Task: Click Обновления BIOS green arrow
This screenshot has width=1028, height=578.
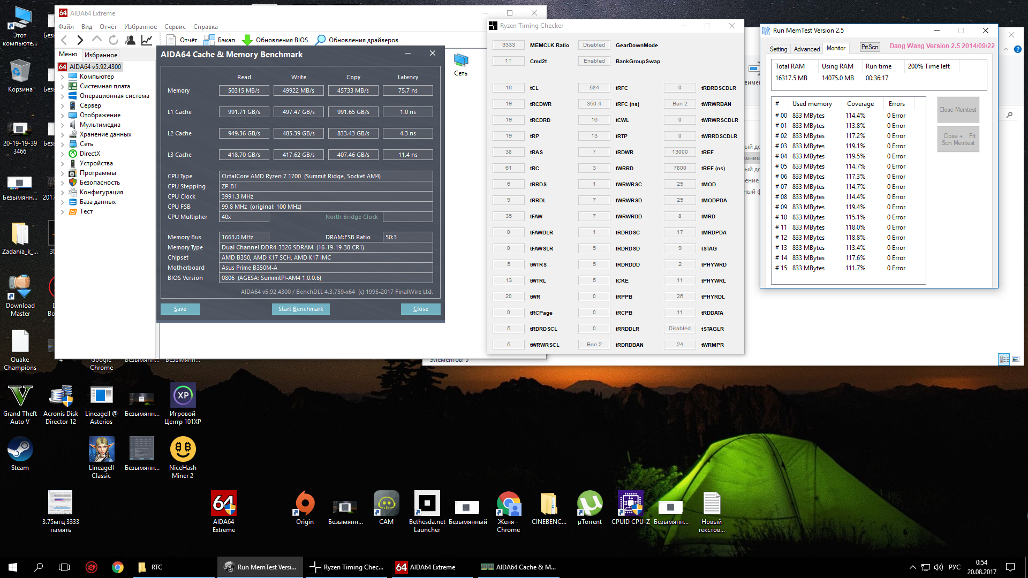Action: click(247, 40)
